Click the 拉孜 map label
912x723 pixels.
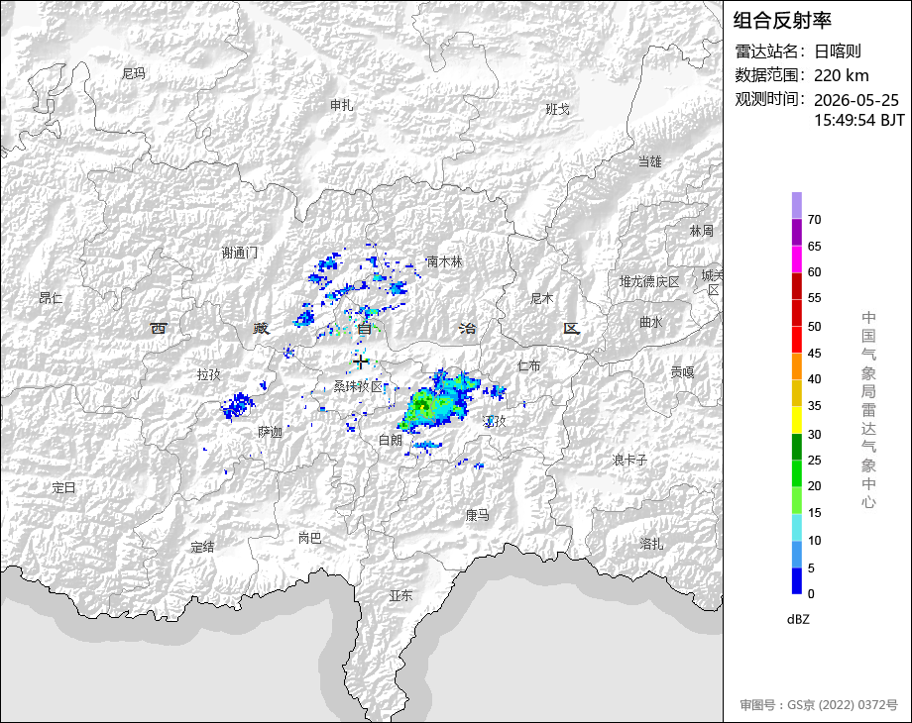(209, 374)
